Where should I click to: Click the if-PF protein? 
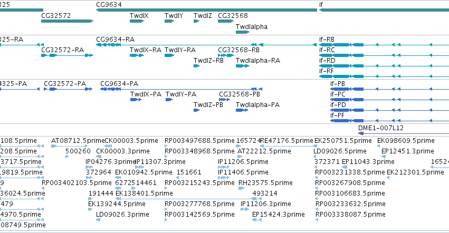click(x=389, y=121)
